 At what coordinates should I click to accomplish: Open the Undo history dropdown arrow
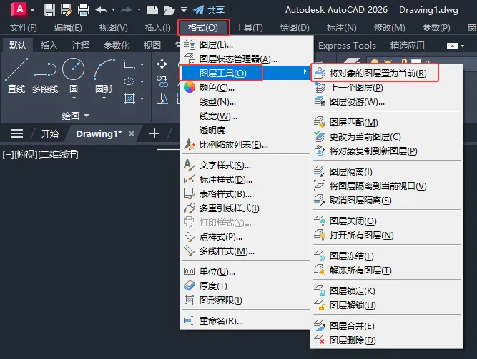113,10
